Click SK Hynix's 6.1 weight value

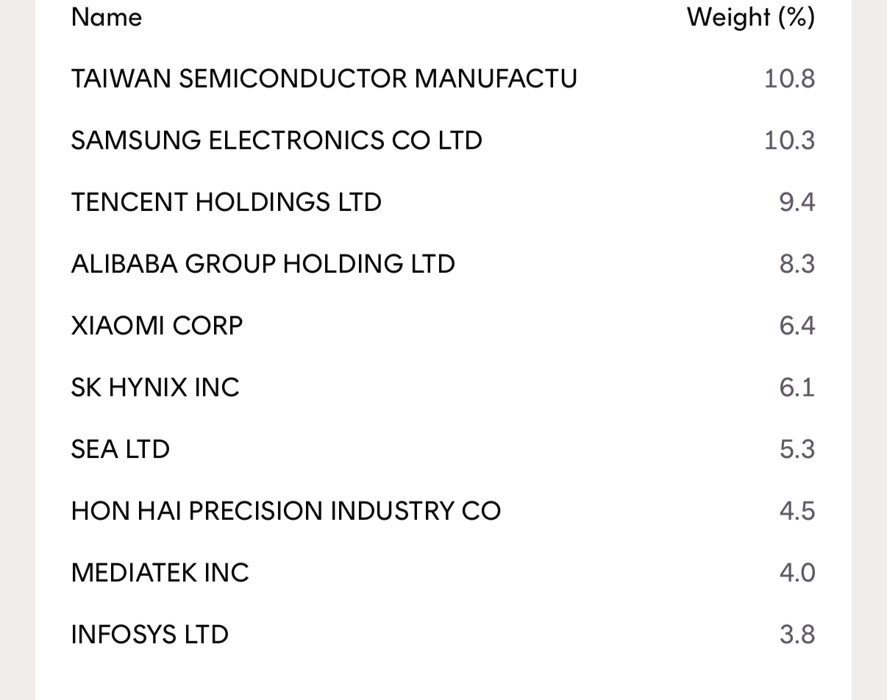point(797,387)
